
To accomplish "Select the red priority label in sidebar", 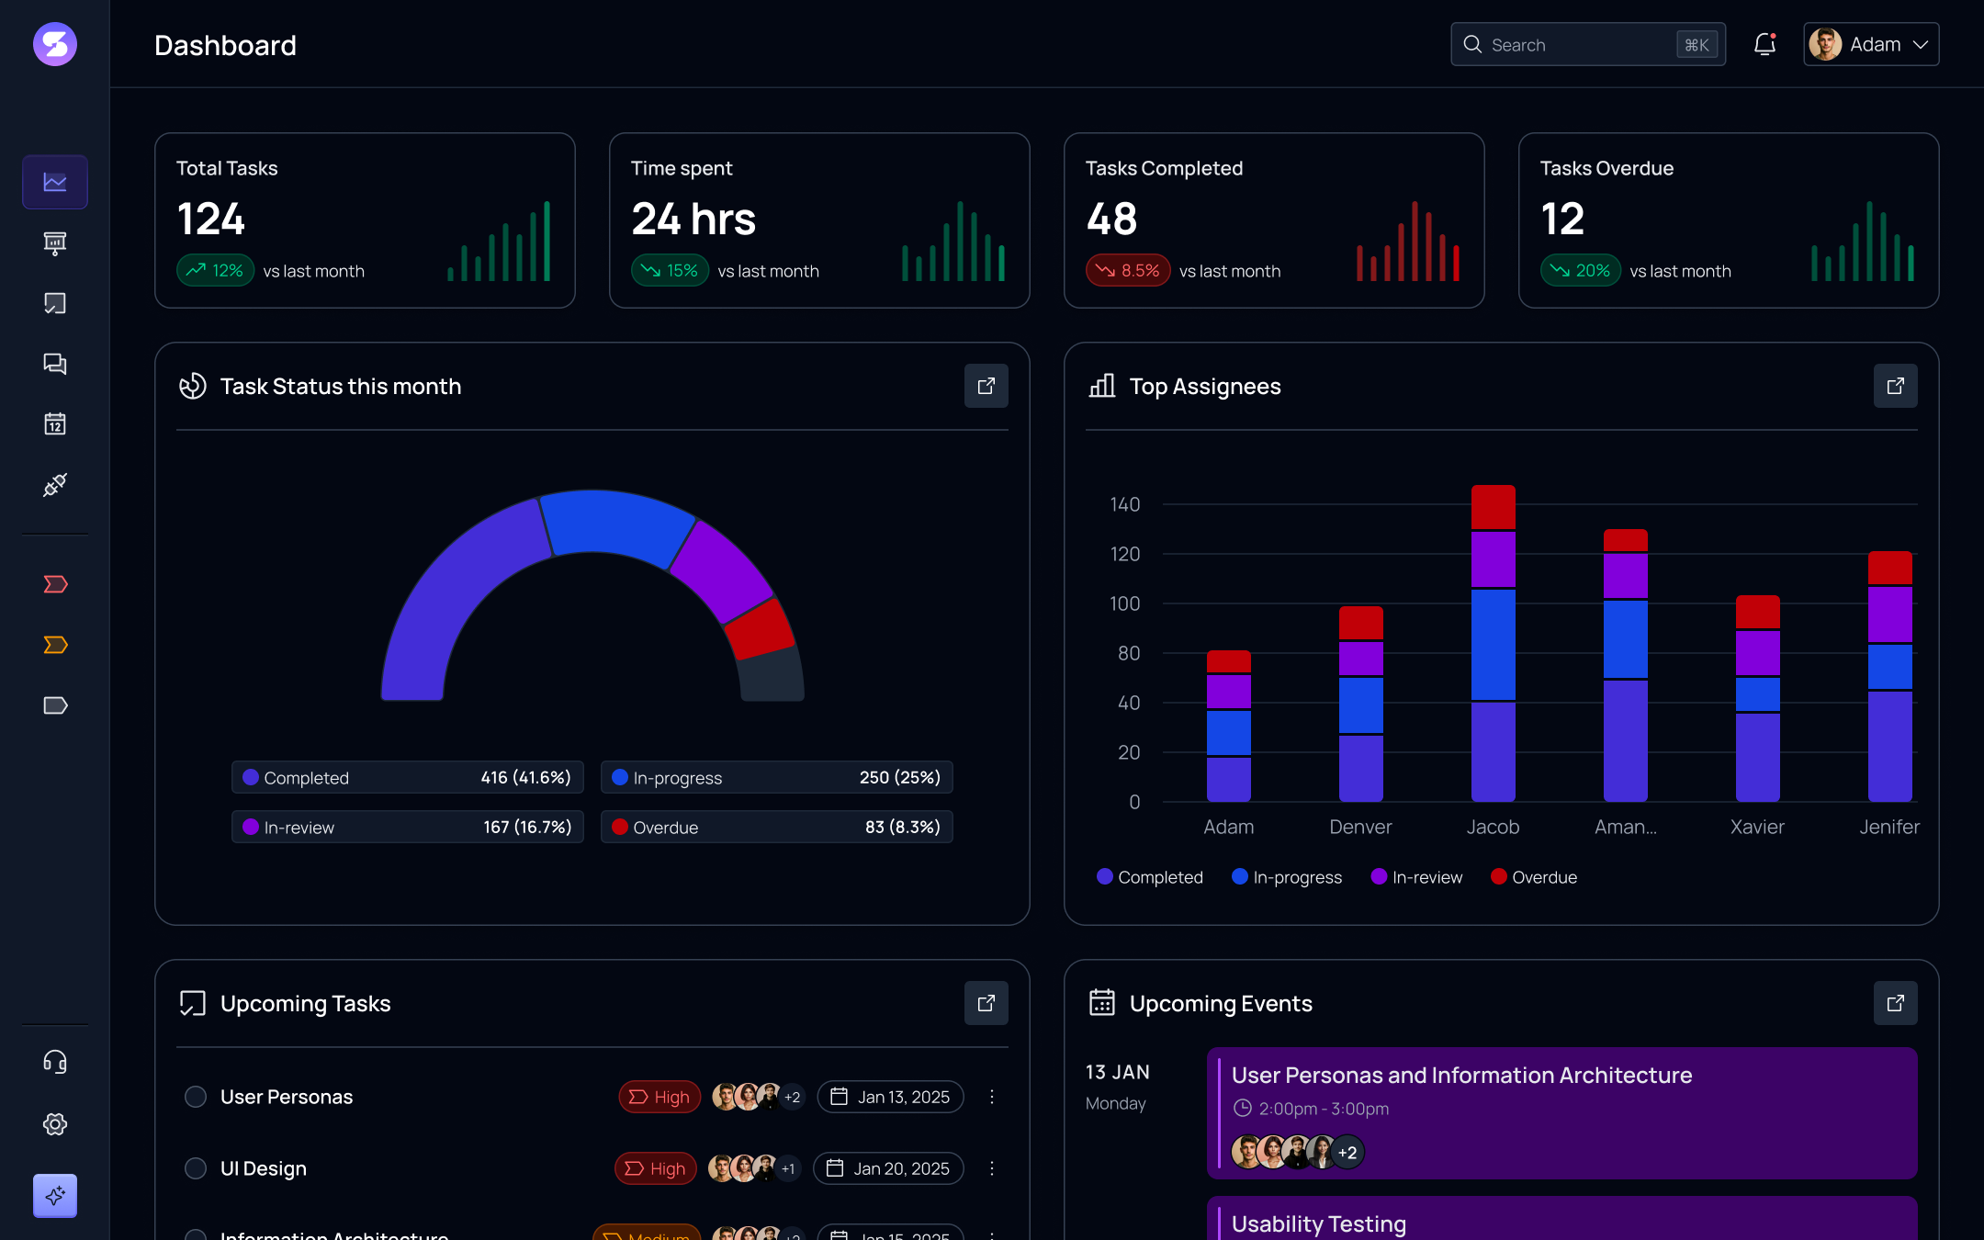I will point(55,584).
